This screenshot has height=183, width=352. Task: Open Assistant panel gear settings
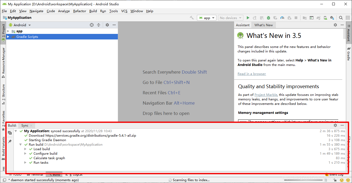[335, 25]
